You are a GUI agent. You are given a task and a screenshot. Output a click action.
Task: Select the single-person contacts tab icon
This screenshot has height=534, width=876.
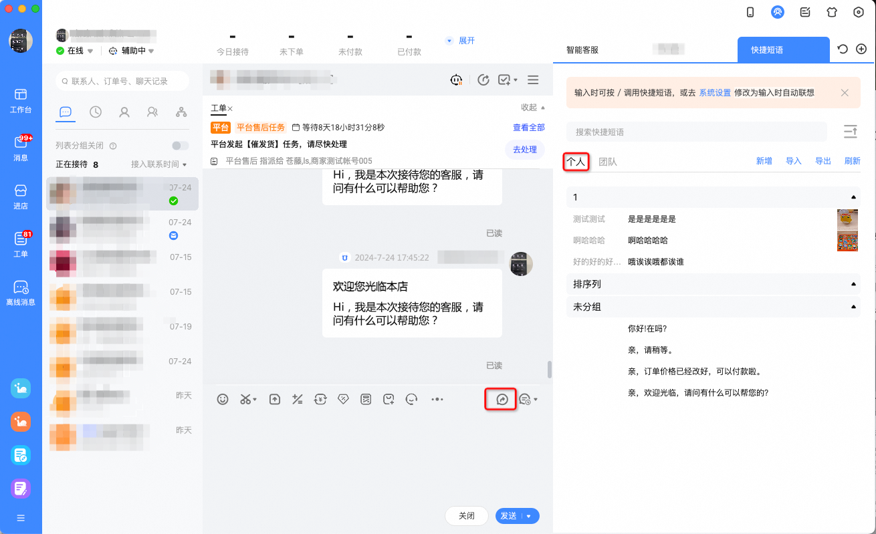pos(124,112)
